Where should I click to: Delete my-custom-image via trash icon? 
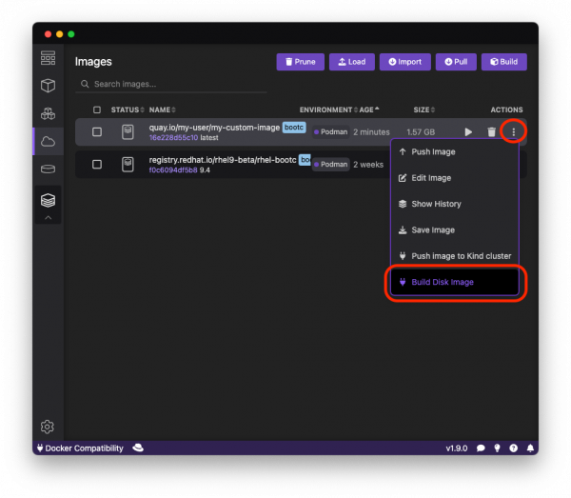491,131
